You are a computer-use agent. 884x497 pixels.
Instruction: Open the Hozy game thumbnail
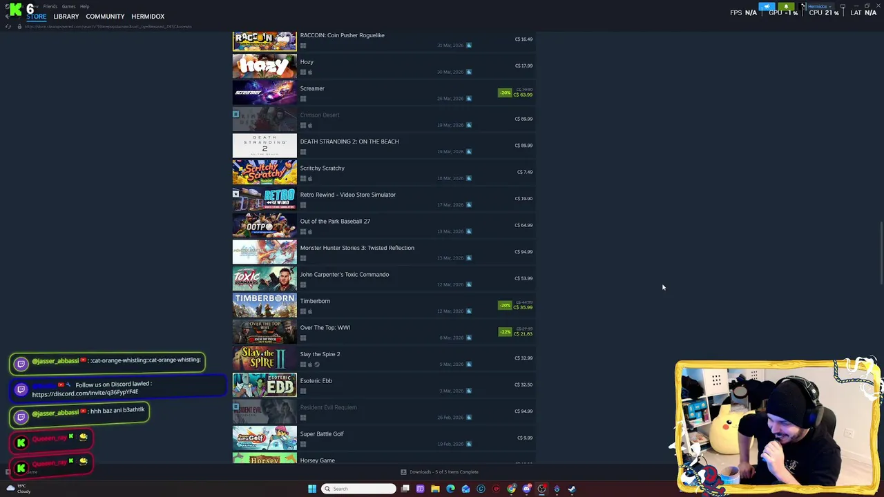(x=265, y=66)
